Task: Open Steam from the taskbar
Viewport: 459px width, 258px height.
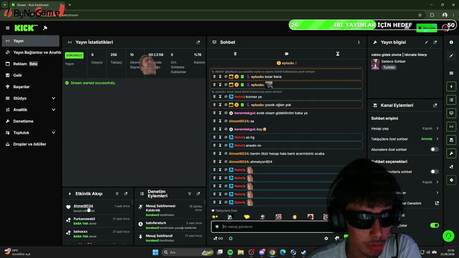Action: (303, 252)
